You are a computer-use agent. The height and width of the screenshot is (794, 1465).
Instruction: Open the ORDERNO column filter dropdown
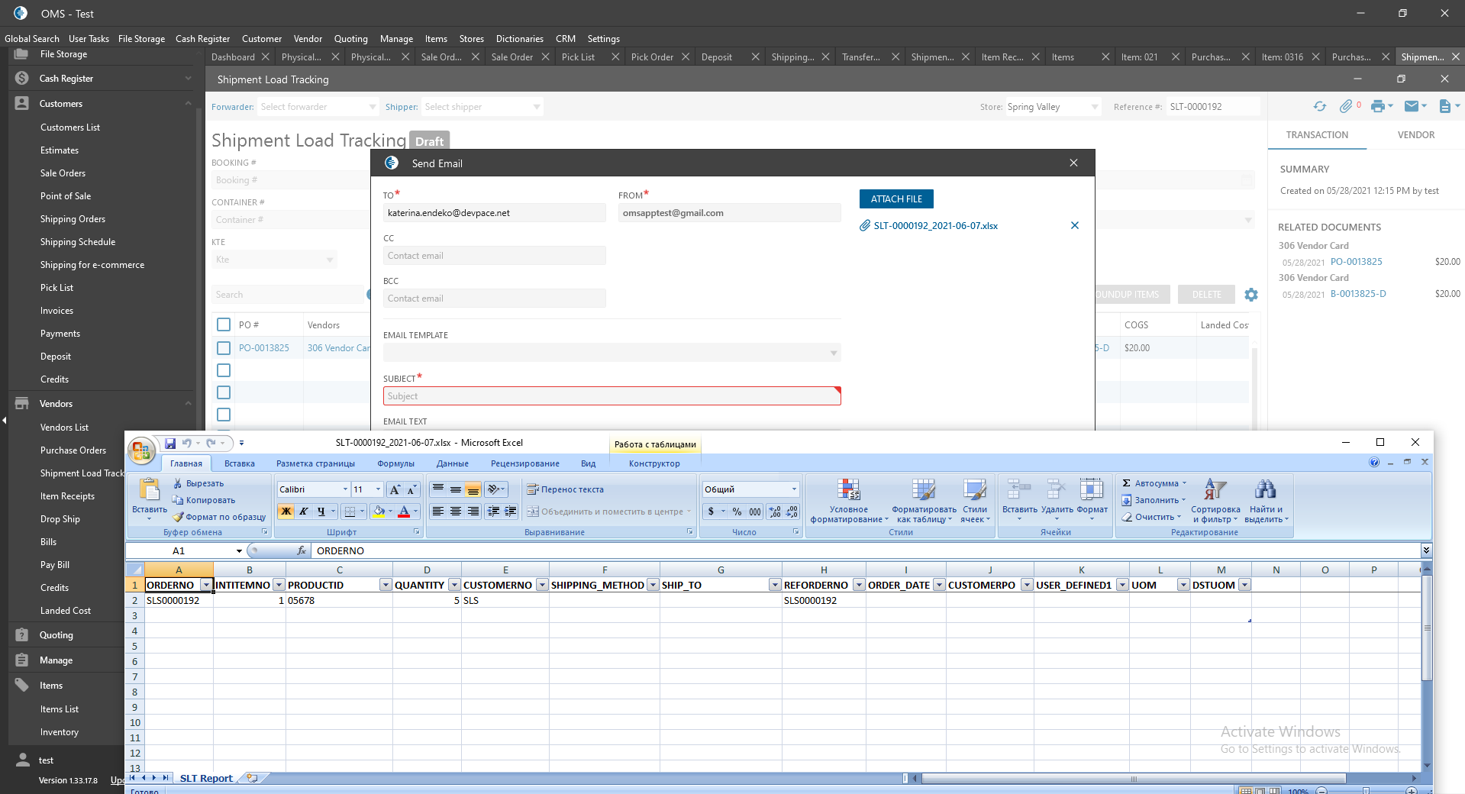point(205,585)
